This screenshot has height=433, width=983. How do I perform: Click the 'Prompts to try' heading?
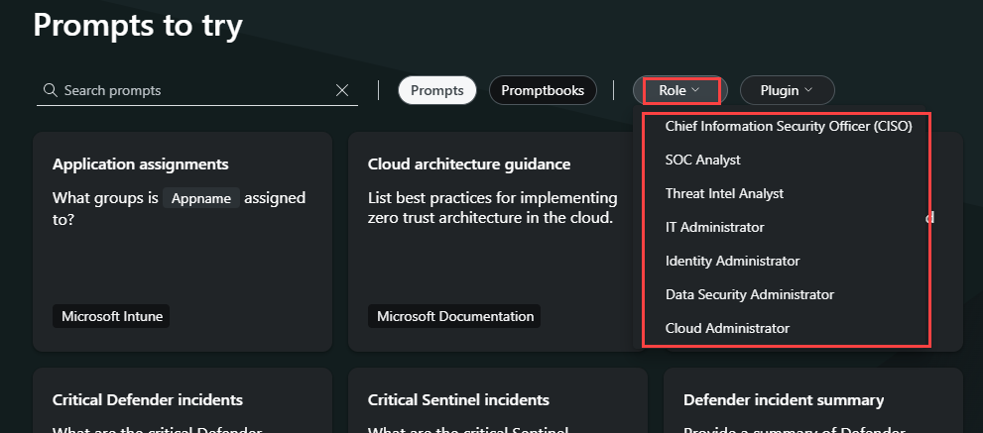click(138, 26)
